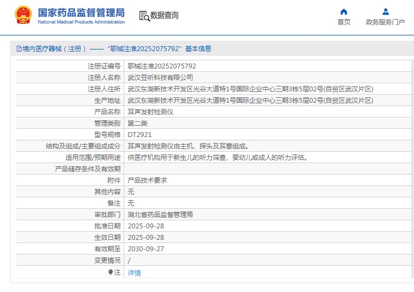The height and width of the screenshot is (292, 414).
Task: Select product name 耳声发射检测仪
Action: (x=150, y=111)
